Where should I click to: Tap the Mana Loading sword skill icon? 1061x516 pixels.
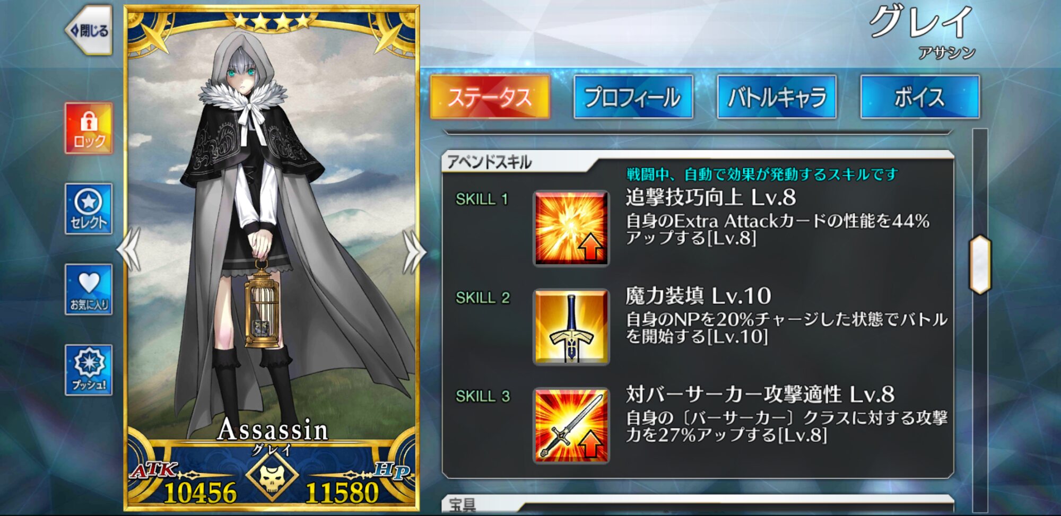(x=571, y=327)
